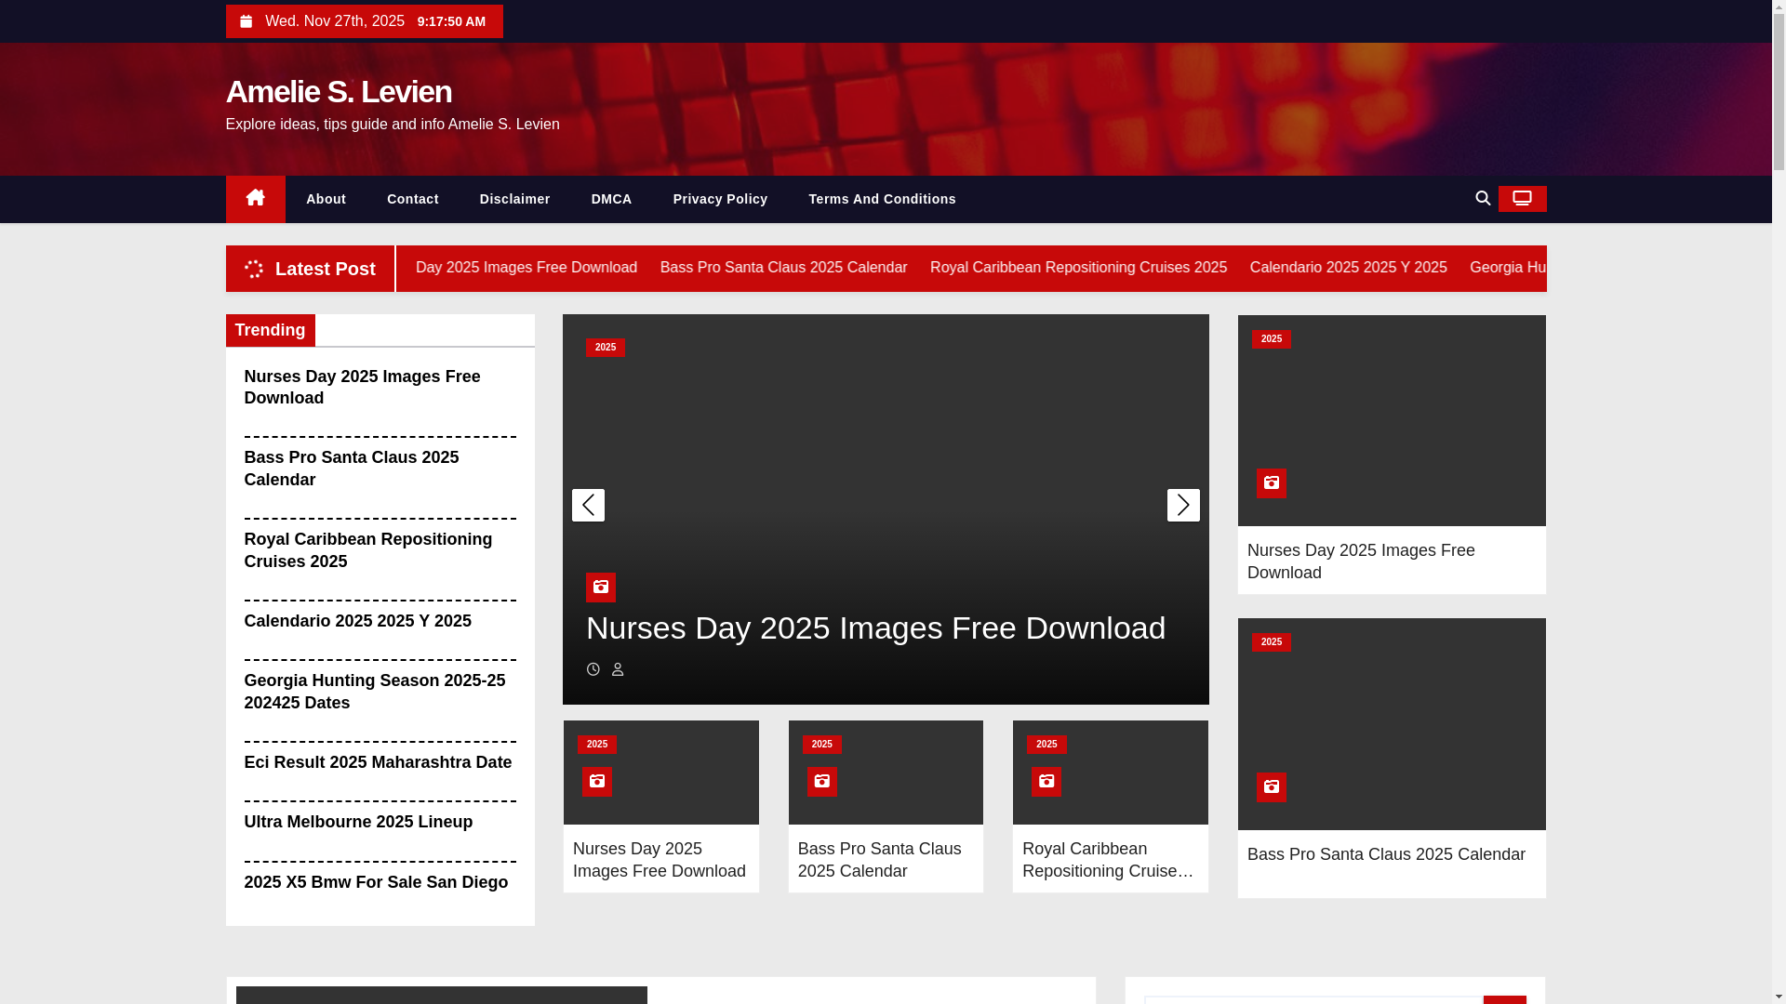
Task: Open bottom card Nurses Day 2025 Images title
Action: coord(660,860)
